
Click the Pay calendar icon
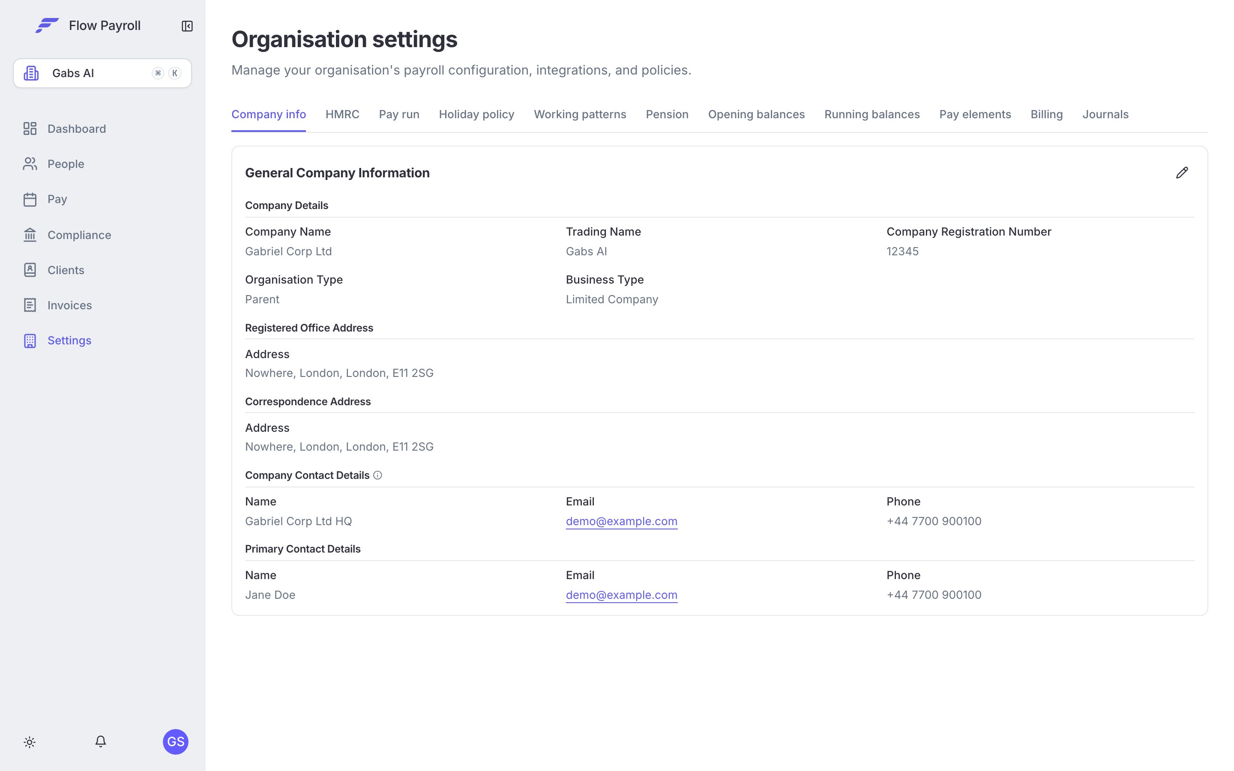point(30,199)
